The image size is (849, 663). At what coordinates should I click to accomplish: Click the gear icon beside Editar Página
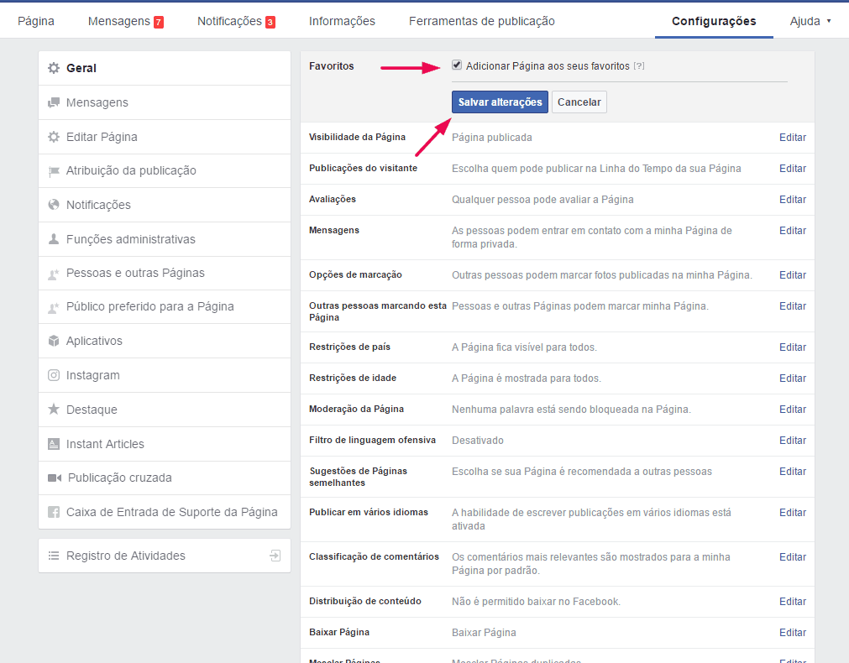(54, 137)
